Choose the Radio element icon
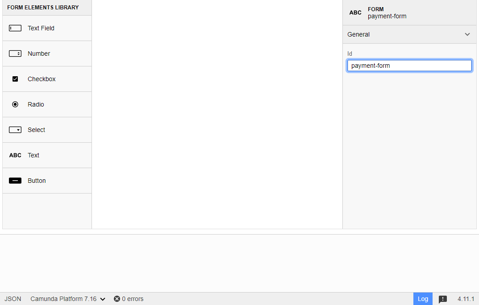This screenshot has height=305, width=479. [x=15, y=104]
